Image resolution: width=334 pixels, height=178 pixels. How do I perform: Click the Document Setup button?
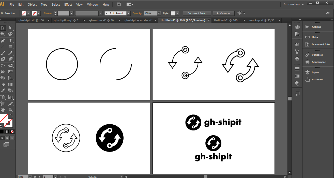point(197,13)
